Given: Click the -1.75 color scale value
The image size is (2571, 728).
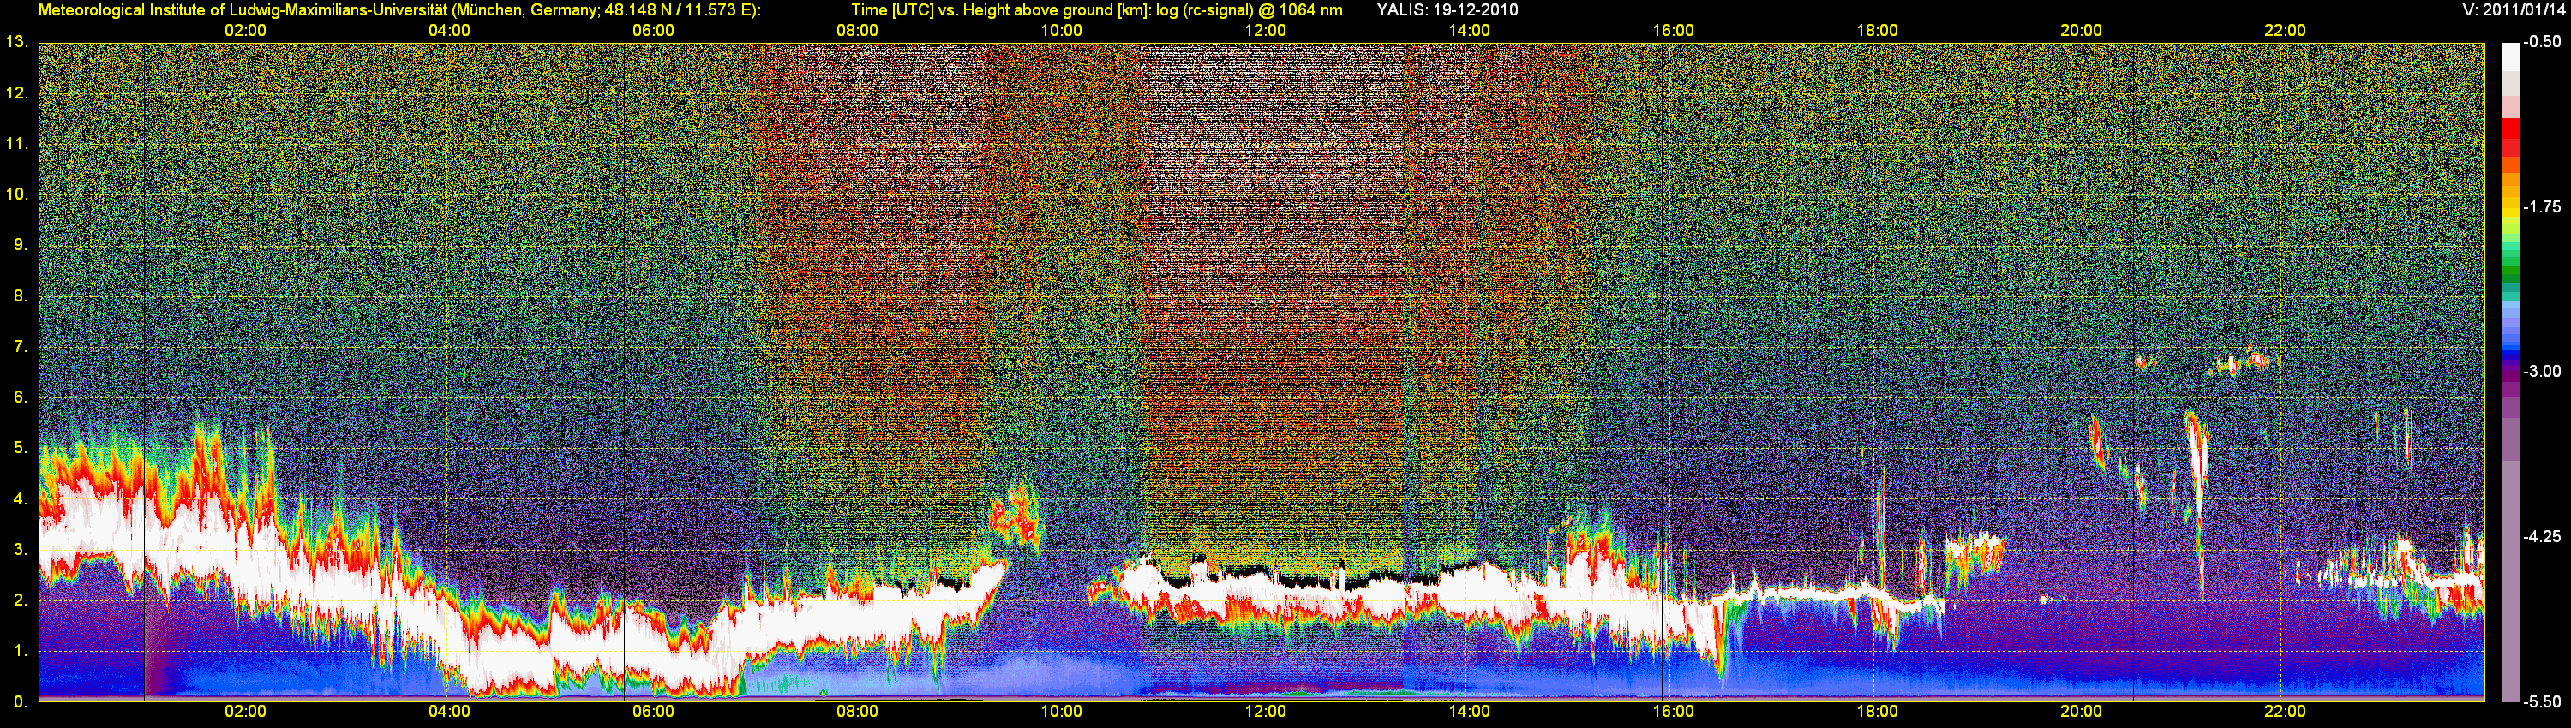Looking at the screenshot, I should [x=2543, y=207].
